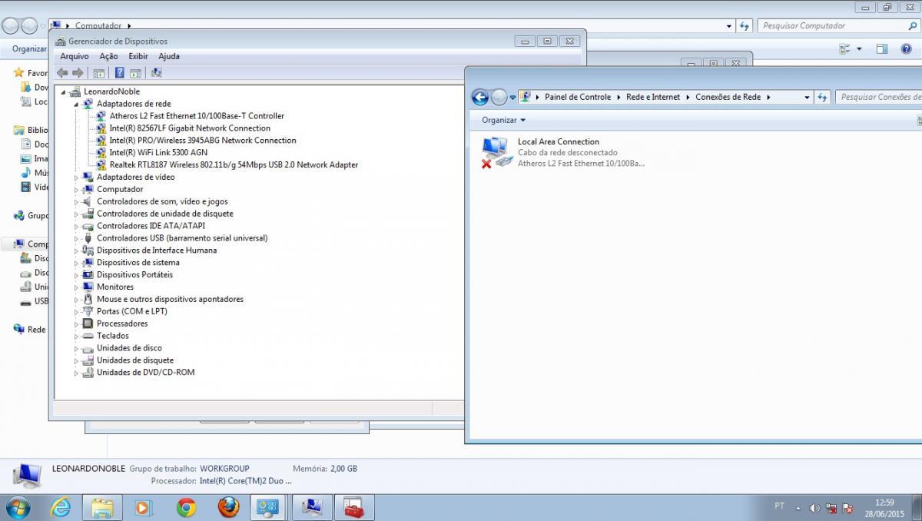Show hidden tray icons arrow

[x=798, y=509]
